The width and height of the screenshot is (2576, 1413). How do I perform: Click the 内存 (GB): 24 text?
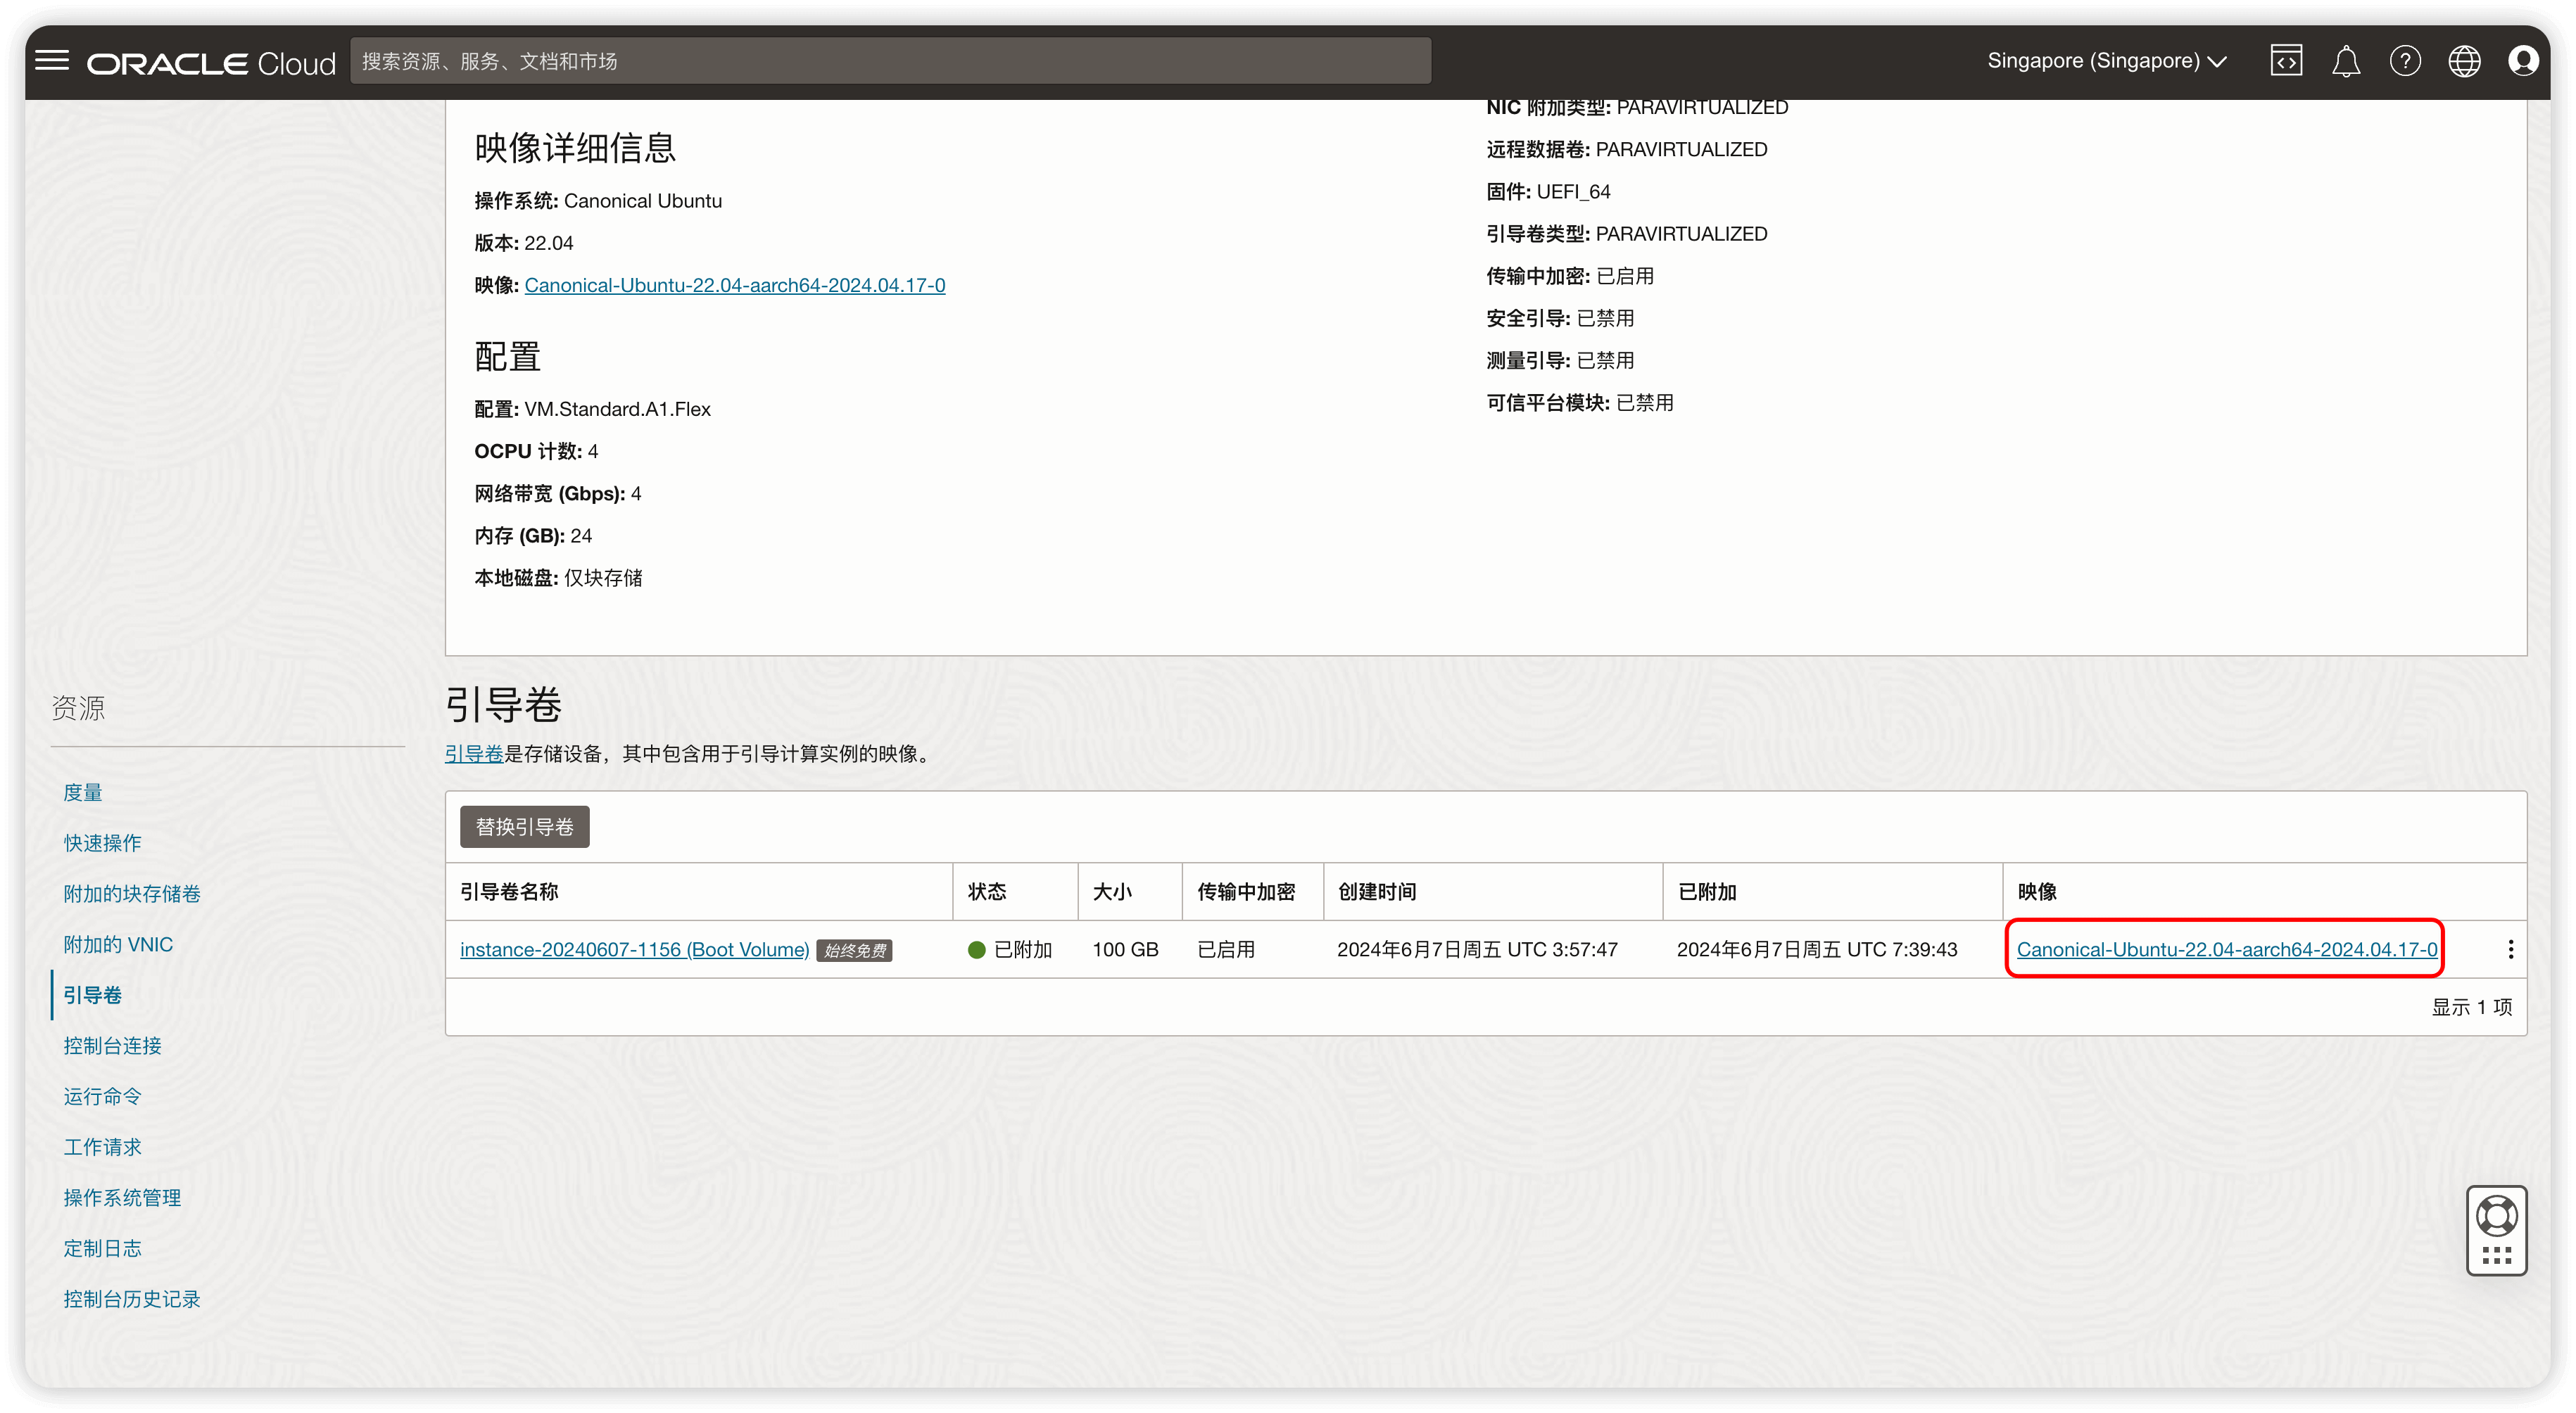click(x=533, y=536)
